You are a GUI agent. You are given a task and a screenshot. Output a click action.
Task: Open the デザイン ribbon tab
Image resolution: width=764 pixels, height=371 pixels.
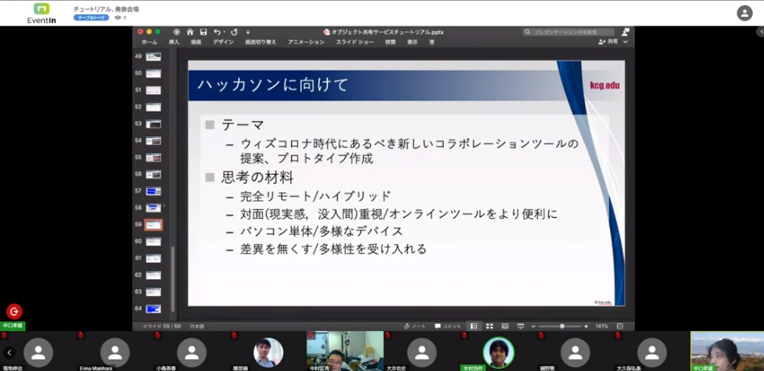(223, 42)
